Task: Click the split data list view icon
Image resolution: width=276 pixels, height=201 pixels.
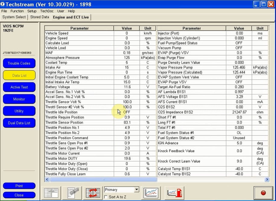Action: 51,193
